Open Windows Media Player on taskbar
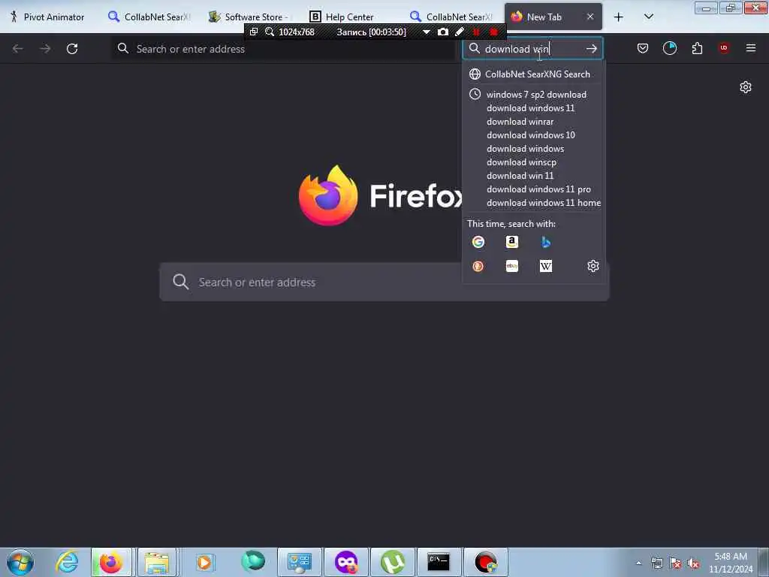This screenshot has width=769, height=577. pyautogui.click(x=204, y=562)
